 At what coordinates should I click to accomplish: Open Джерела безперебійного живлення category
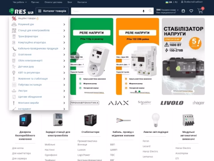25,136
